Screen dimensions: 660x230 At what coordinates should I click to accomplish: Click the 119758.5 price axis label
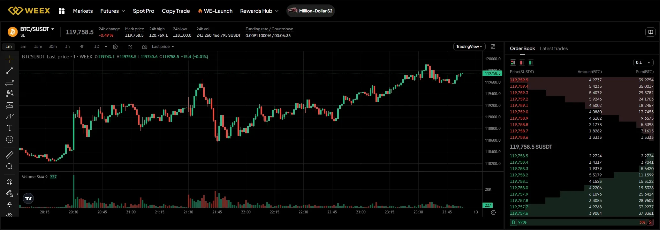[492, 73]
